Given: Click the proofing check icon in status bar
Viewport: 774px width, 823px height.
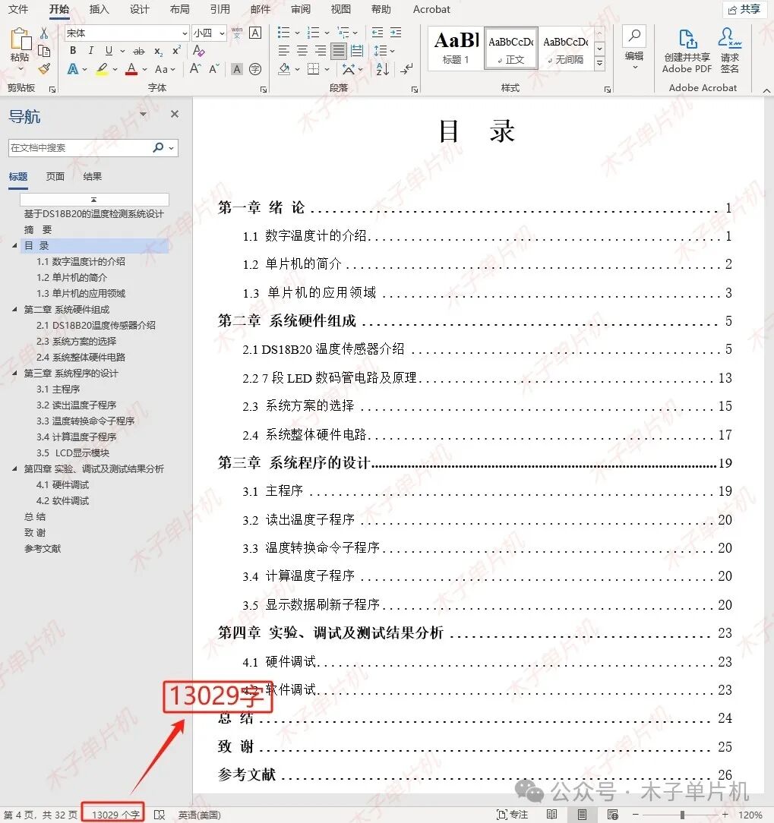Looking at the screenshot, I should tap(159, 815).
